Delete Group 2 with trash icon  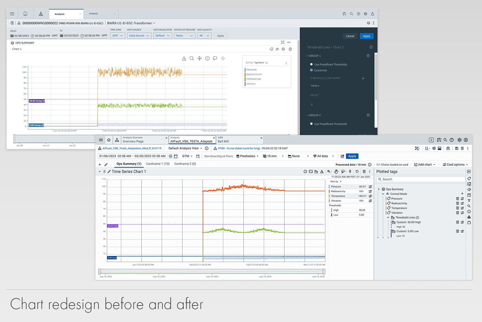coord(368,115)
